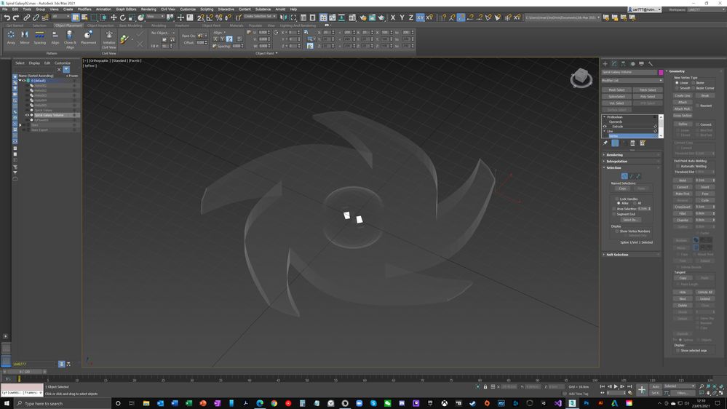Click the ViewCube navigation widget
Image resolution: width=727 pixels, height=409 pixels.
pyautogui.click(x=581, y=77)
